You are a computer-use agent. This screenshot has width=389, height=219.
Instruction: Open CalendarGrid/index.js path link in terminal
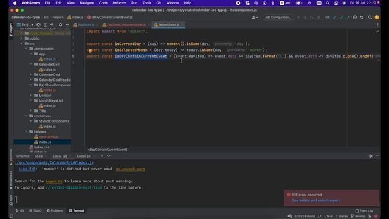tap(54, 162)
